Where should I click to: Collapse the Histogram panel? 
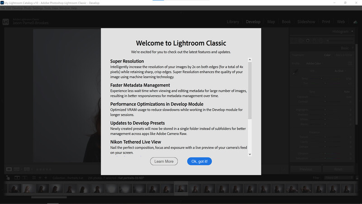click(x=352, y=31)
